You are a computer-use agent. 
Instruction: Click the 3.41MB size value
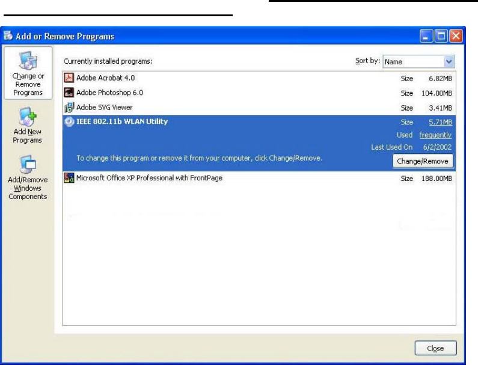coord(440,108)
